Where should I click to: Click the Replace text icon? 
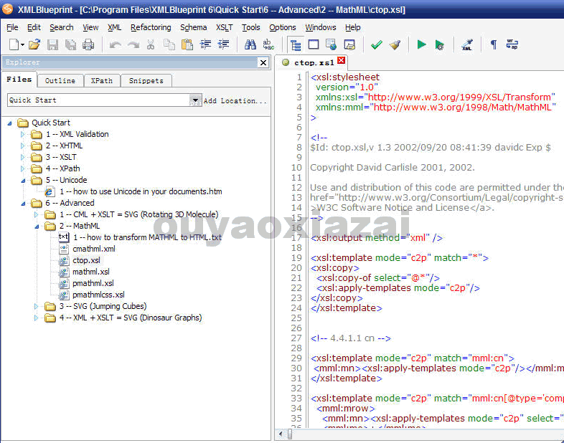coord(268,44)
